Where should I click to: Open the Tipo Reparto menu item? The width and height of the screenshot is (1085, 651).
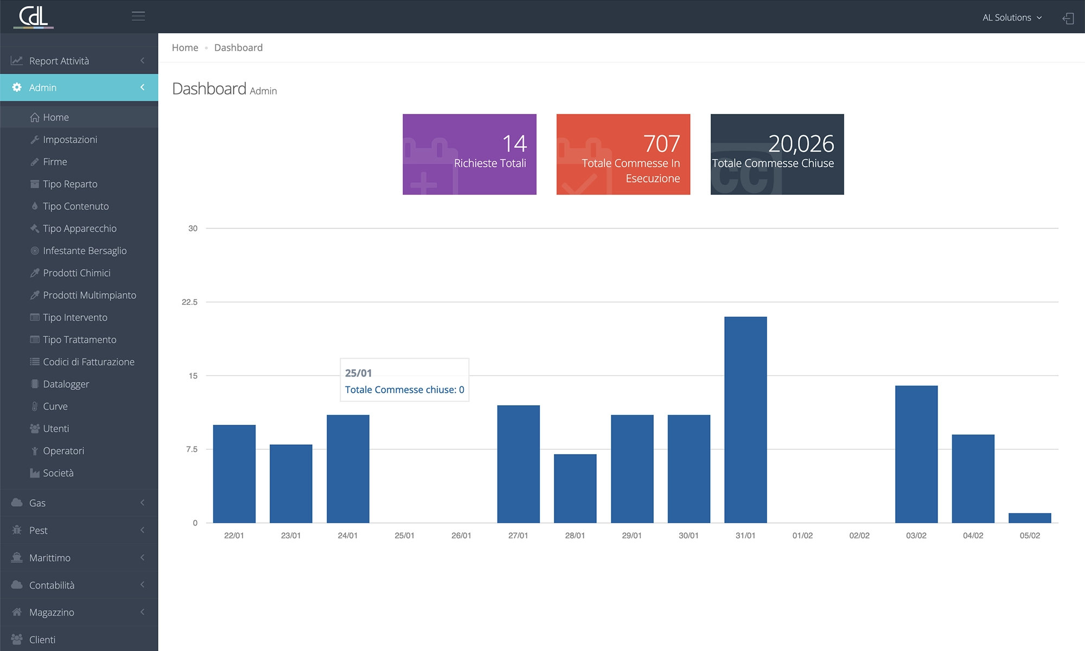pyautogui.click(x=79, y=184)
